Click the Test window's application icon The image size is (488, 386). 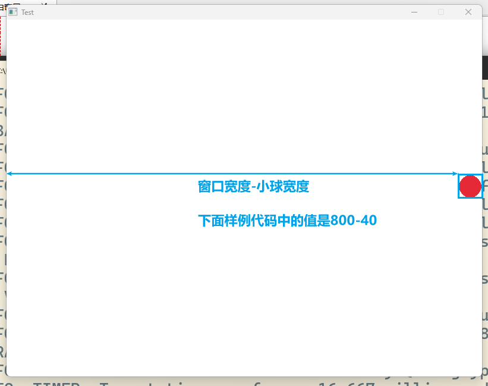coord(13,12)
